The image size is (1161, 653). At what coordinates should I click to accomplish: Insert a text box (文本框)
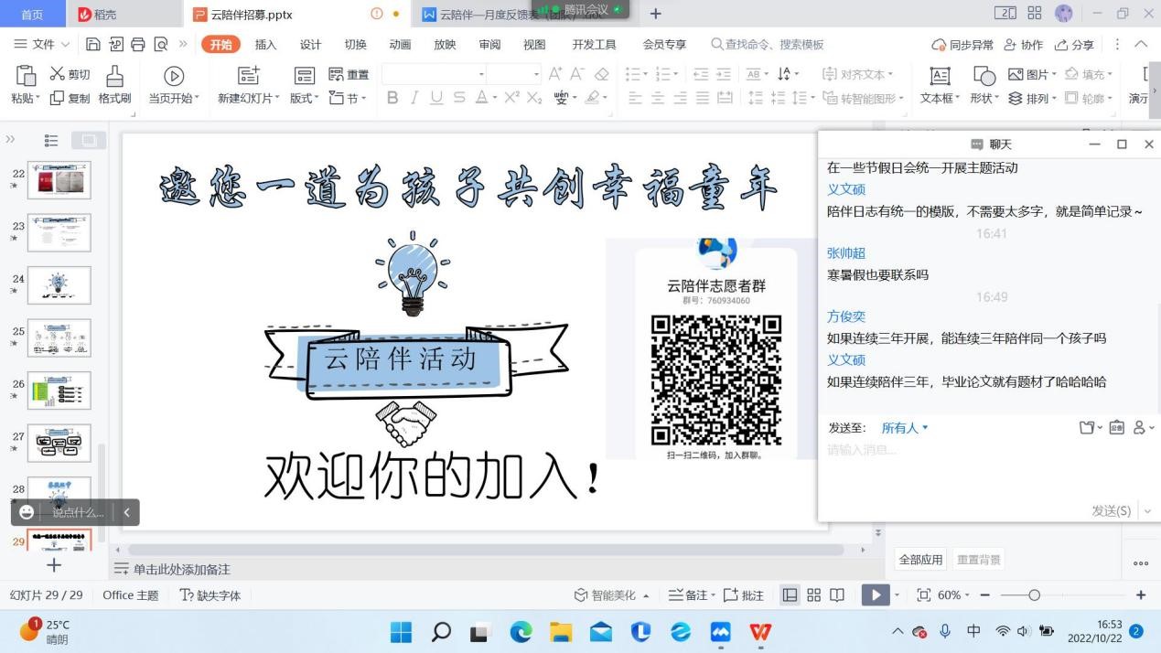940,77
